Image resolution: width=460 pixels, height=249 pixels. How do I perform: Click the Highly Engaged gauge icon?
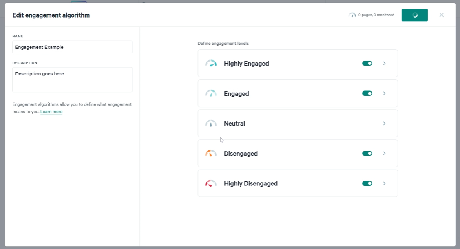point(211,63)
